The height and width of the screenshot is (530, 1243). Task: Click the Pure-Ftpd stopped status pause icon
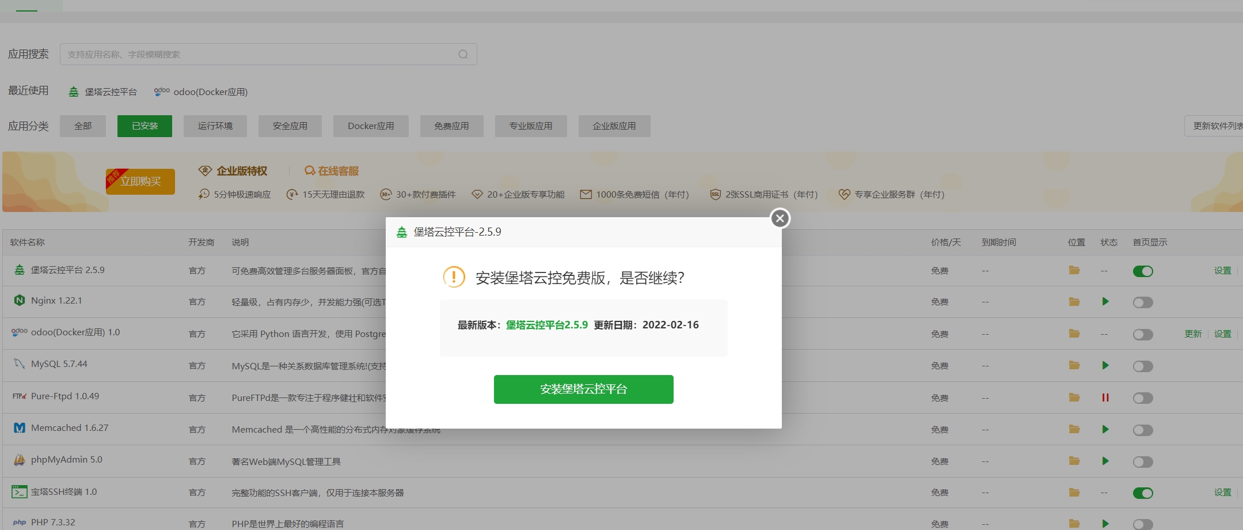1105,397
